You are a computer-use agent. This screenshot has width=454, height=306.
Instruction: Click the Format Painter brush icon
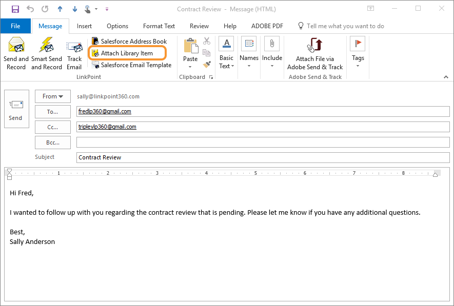click(x=207, y=65)
